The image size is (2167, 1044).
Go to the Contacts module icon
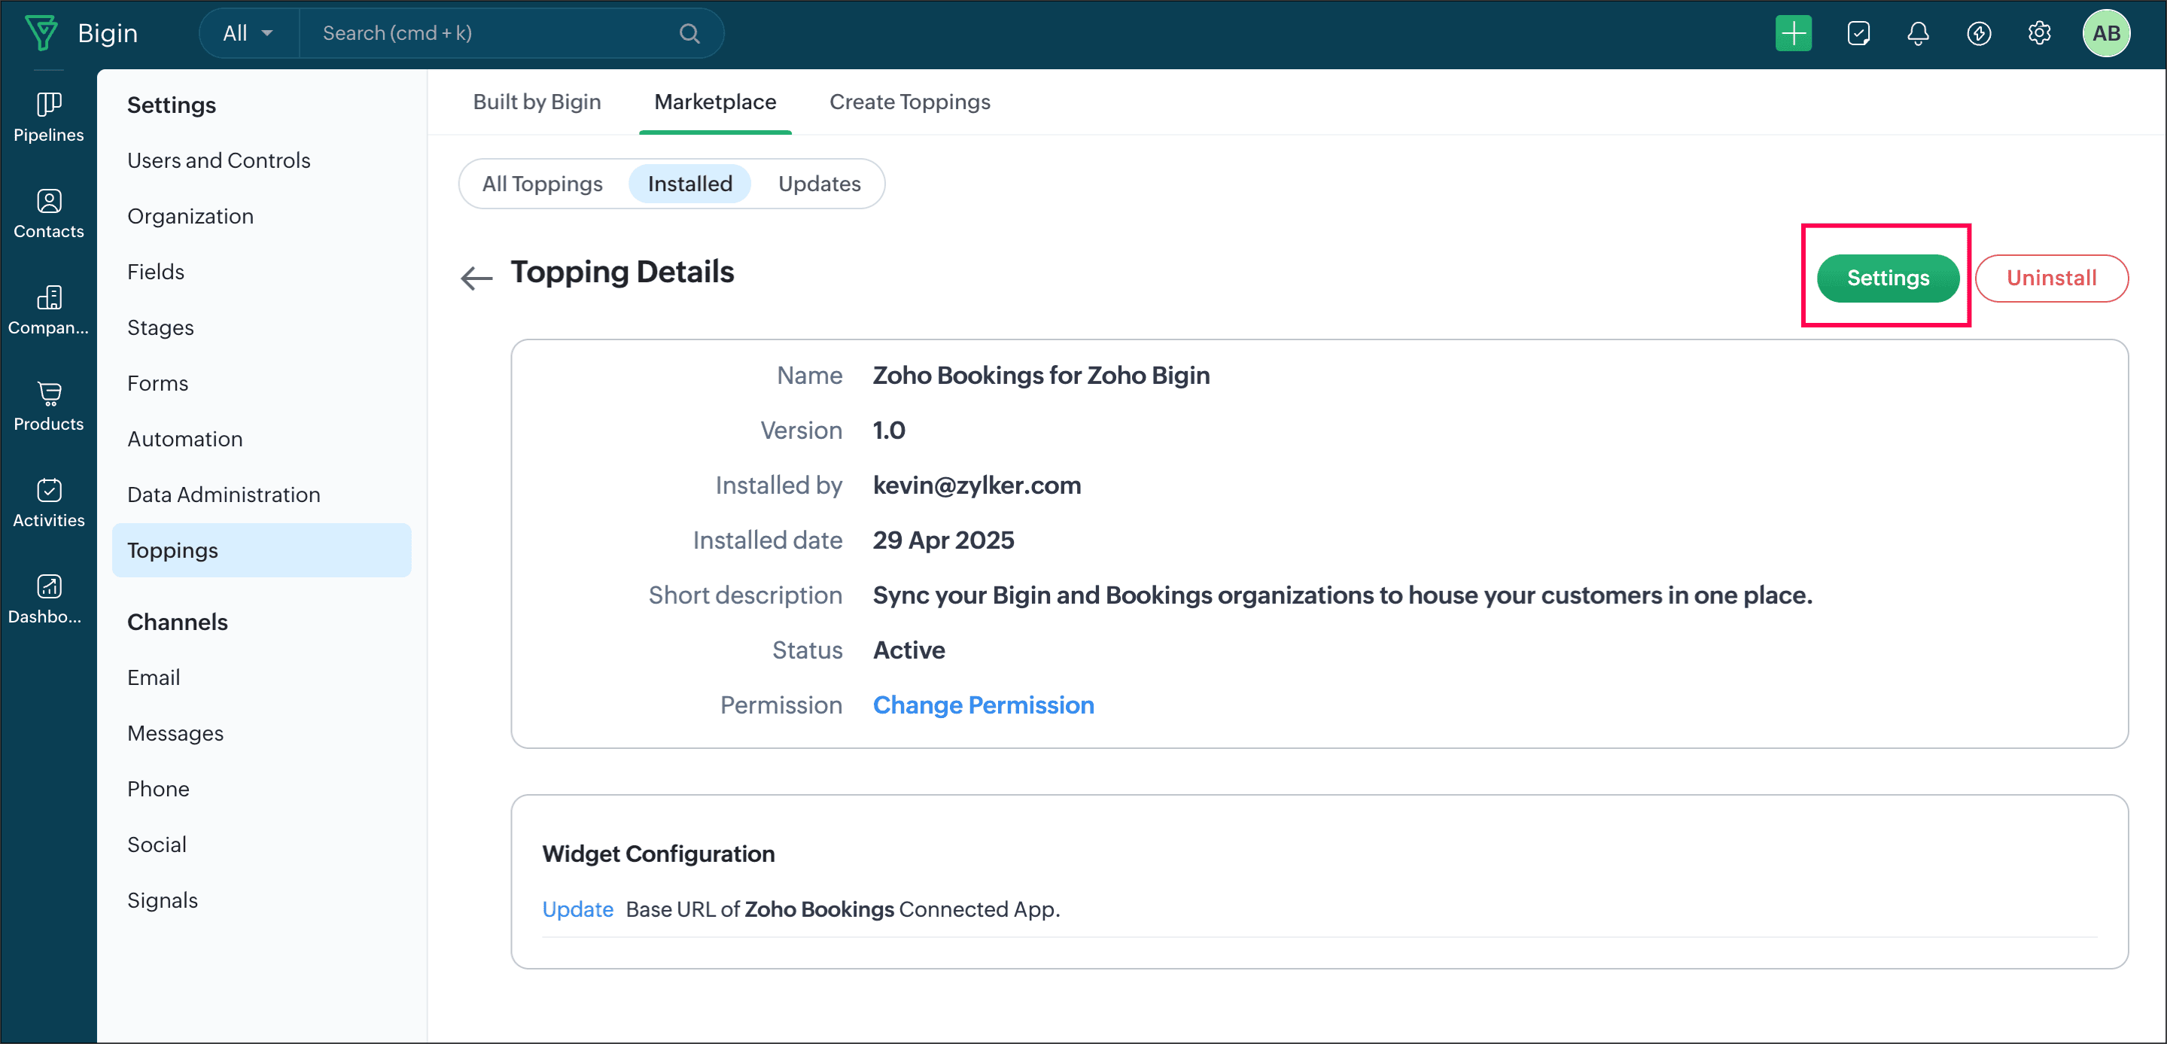pos(49,201)
